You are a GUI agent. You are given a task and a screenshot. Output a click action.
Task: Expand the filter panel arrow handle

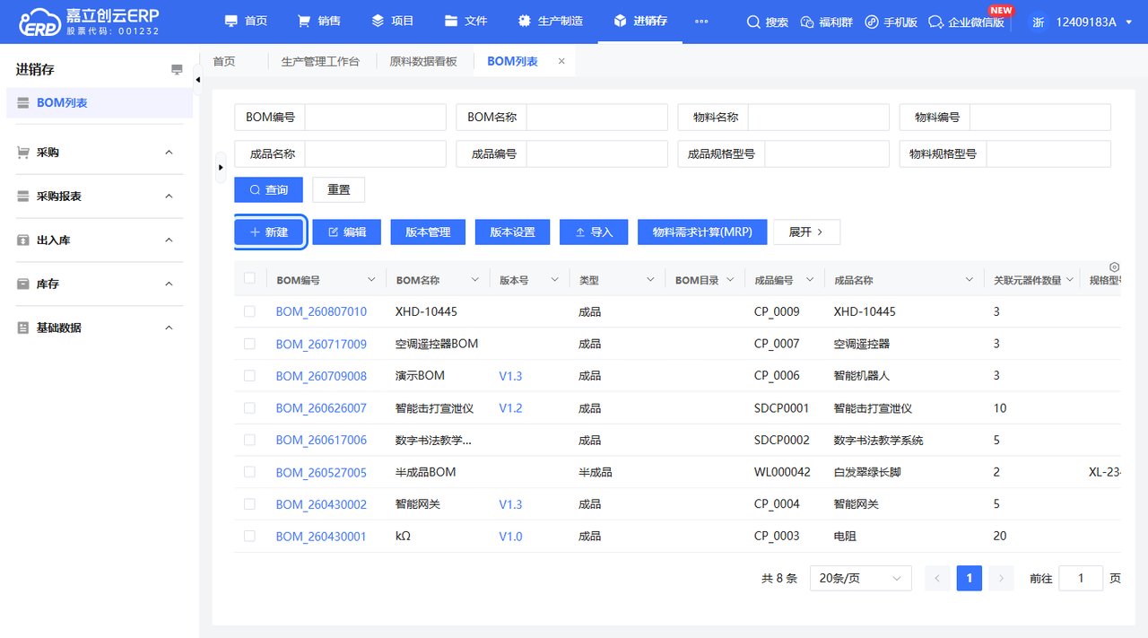click(x=221, y=167)
